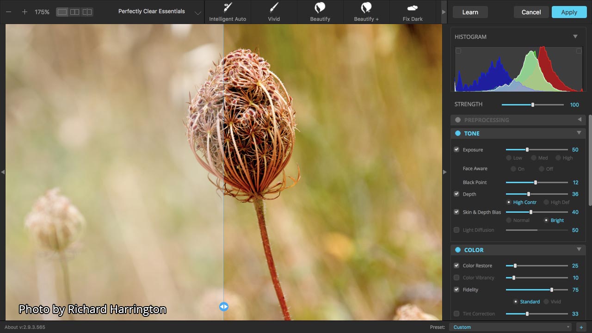Click the Tint Correction value 33
The width and height of the screenshot is (592, 333).
575,314
